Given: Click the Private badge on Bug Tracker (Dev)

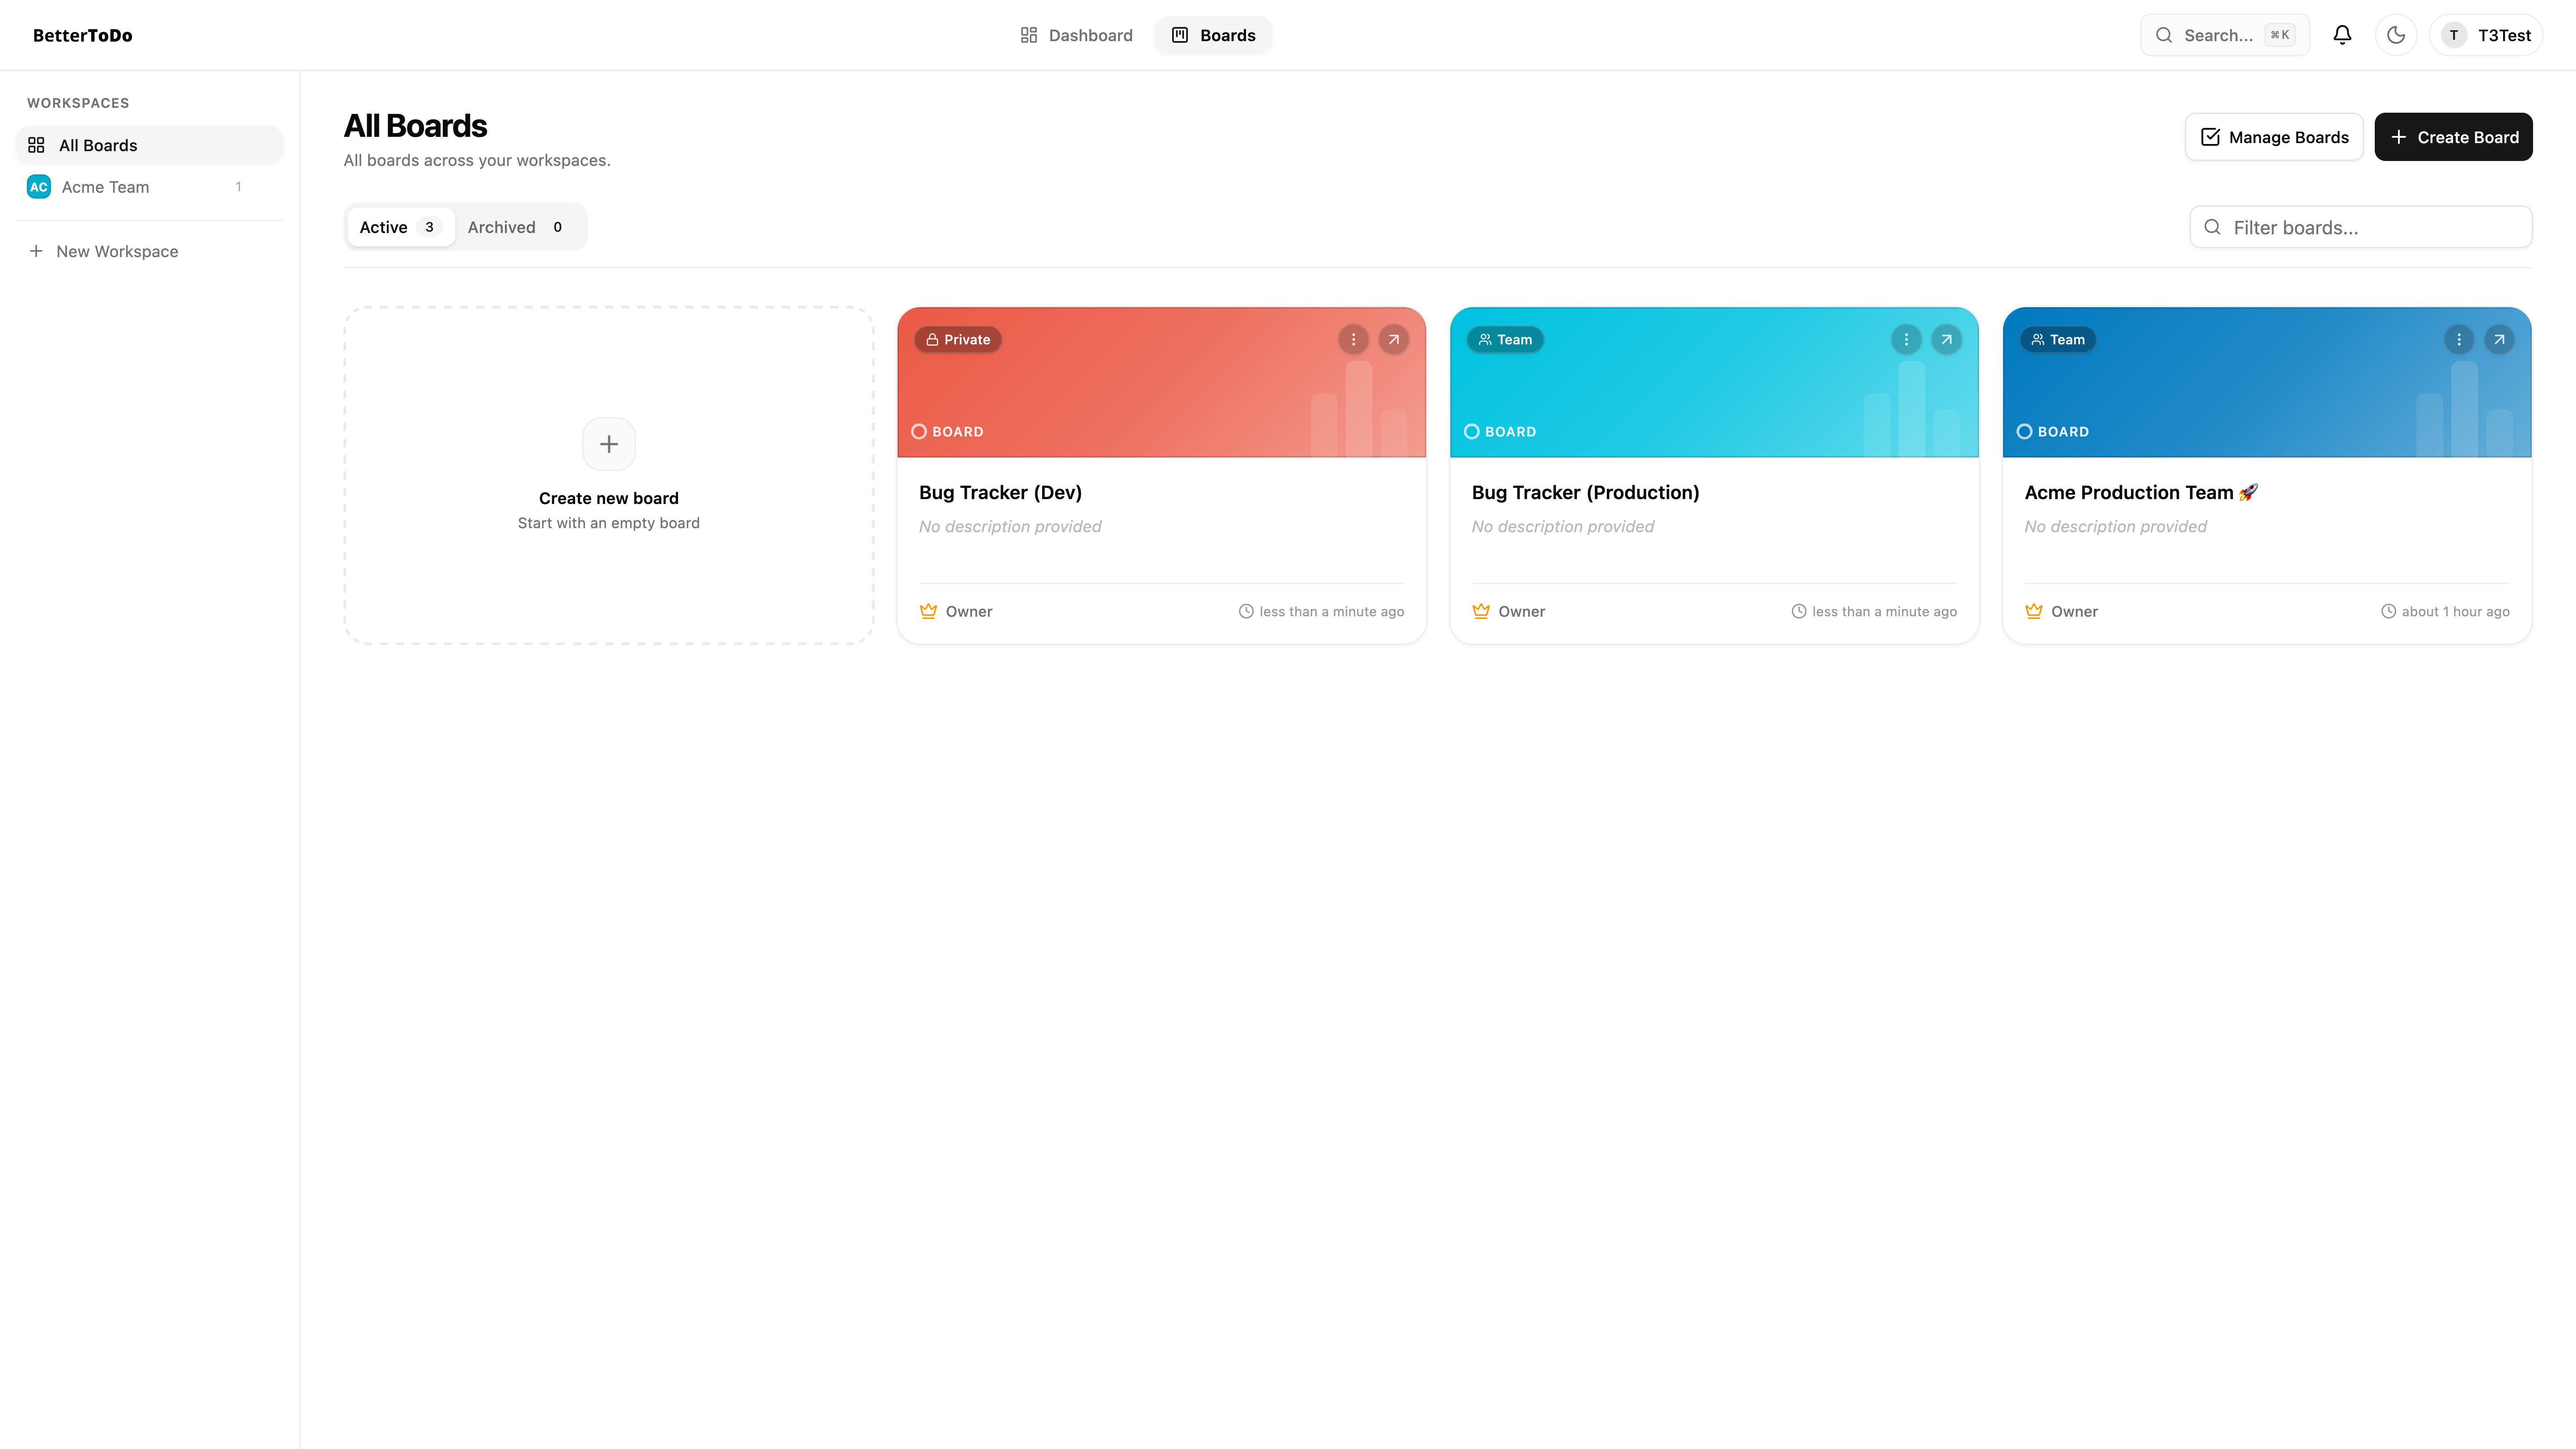Looking at the screenshot, I should coord(958,340).
